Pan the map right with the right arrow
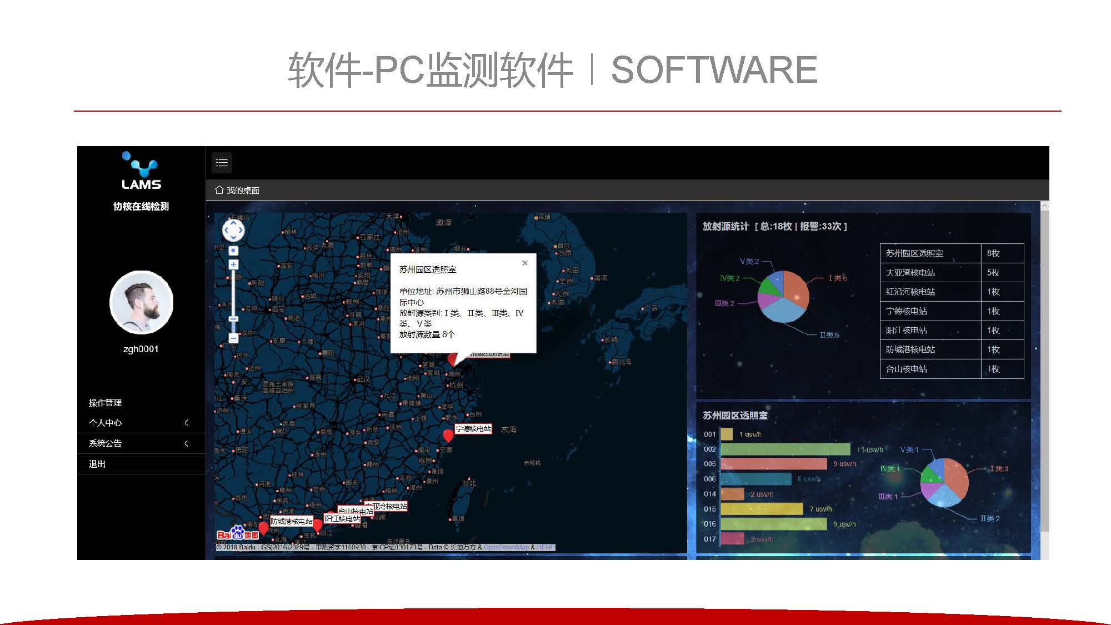1111x625 pixels. [241, 231]
